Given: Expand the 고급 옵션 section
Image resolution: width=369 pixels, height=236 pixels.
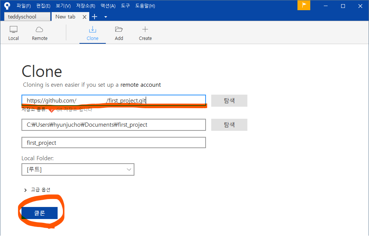Looking at the screenshot, I should click(x=37, y=190).
